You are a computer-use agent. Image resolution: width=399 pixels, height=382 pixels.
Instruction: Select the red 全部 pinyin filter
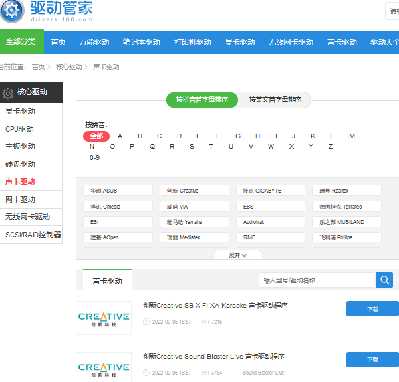96,136
